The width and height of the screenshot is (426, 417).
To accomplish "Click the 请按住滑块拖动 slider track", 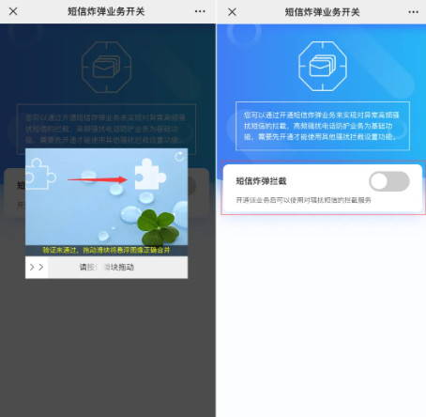I will 117,267.
